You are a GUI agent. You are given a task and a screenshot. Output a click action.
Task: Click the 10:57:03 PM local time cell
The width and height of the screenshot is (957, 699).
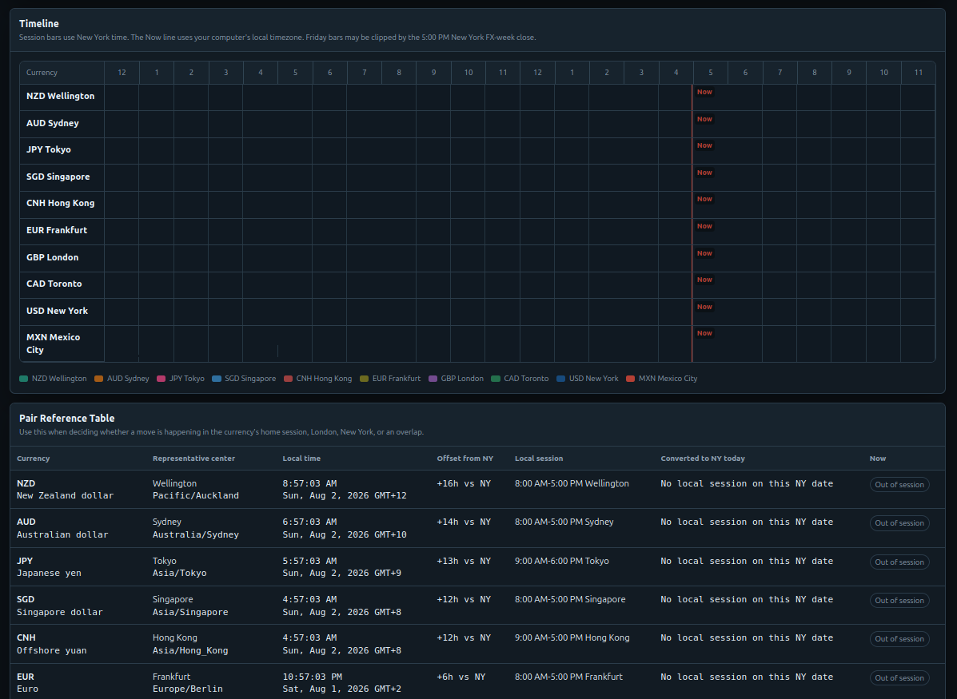[x=313, y=677]
